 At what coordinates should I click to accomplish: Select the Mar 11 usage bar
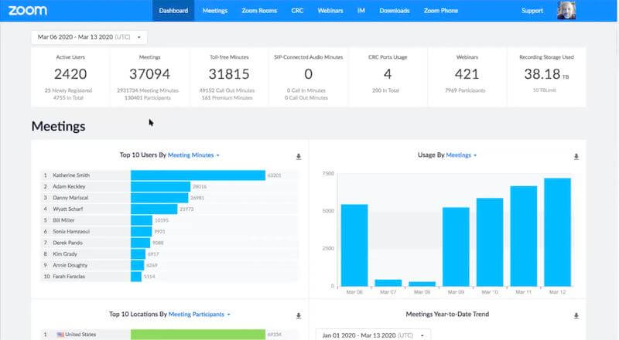(x=524, y=236)
